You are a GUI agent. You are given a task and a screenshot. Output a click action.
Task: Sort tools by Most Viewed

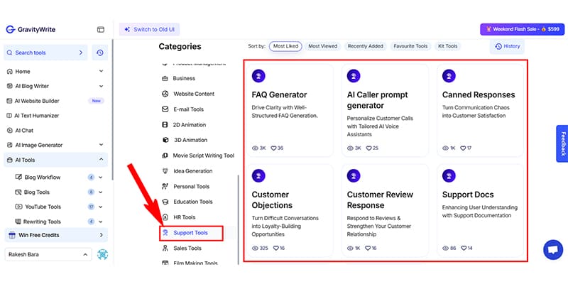click(x=322, y=46)
